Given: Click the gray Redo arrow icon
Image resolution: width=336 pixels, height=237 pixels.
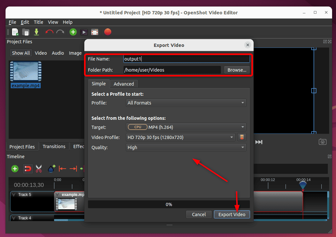Looking at the screenshot, I should pyautogui.click(x=60, y=32).
